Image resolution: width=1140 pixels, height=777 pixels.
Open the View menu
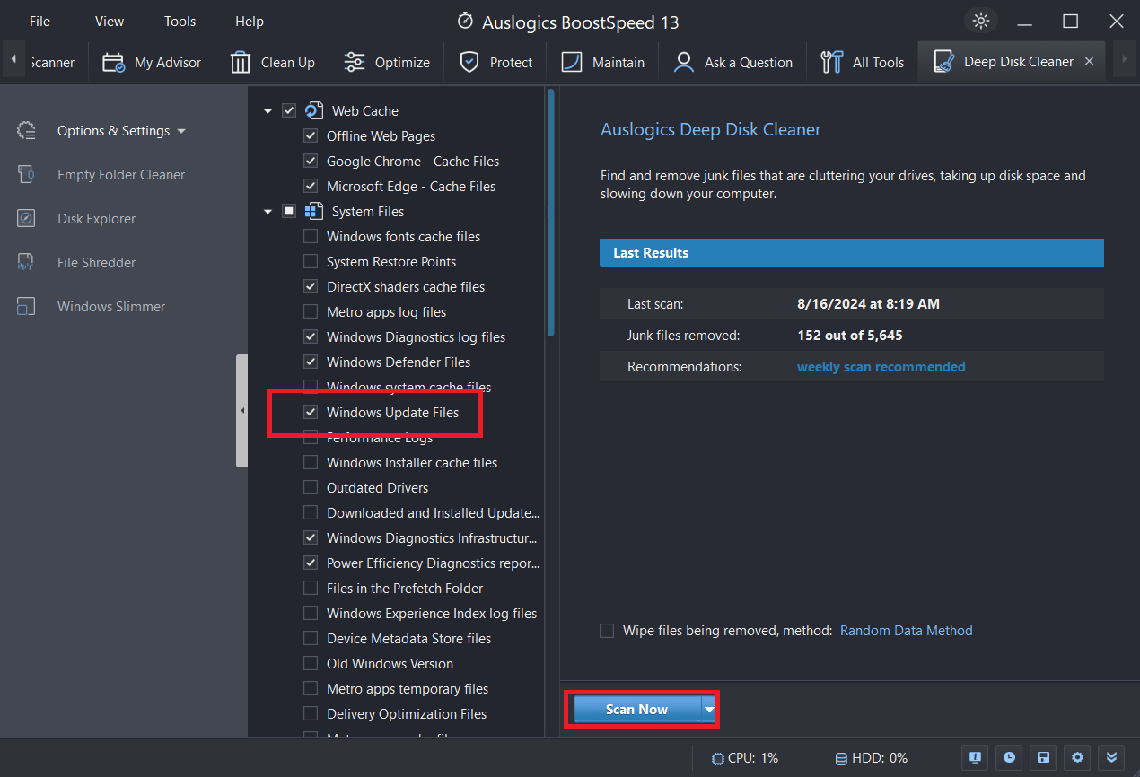point(110,21)
